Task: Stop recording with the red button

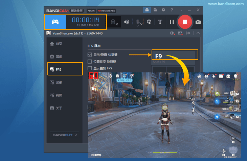Action: coord(185,22)
